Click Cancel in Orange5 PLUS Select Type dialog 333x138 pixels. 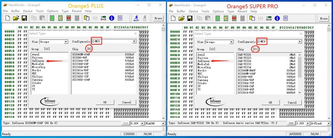coord(127,102)
